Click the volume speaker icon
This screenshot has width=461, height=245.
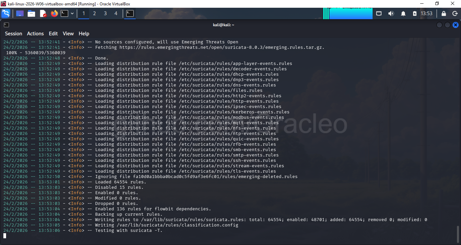tap(391, 13)
